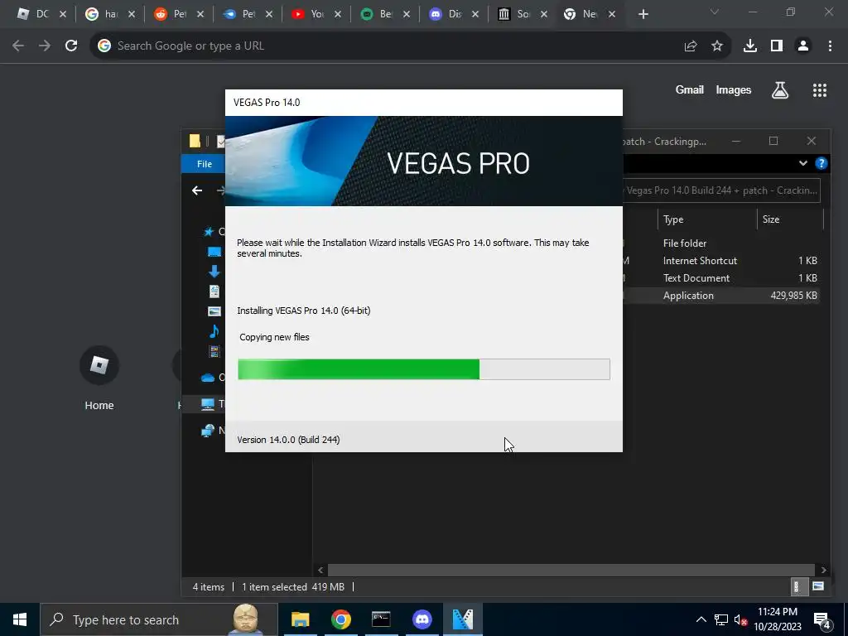Click the taskbar search box
This screenshot has height=636, width=848.
159,619
